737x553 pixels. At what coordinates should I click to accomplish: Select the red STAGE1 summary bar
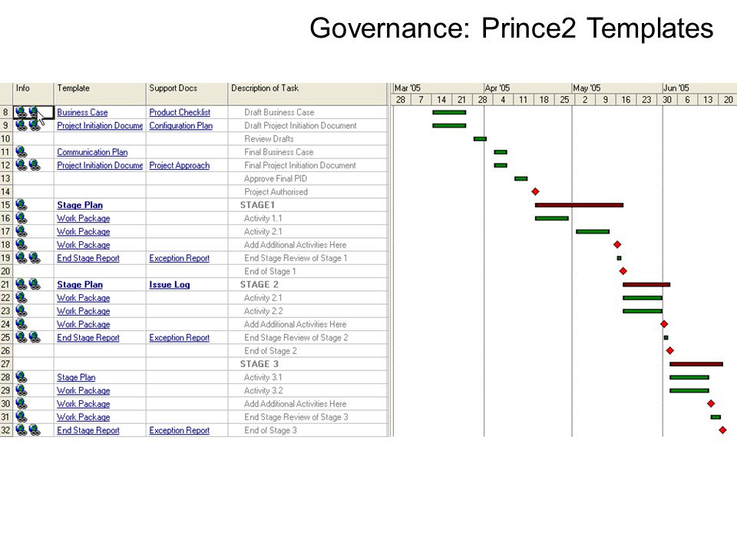click(579, 205)
